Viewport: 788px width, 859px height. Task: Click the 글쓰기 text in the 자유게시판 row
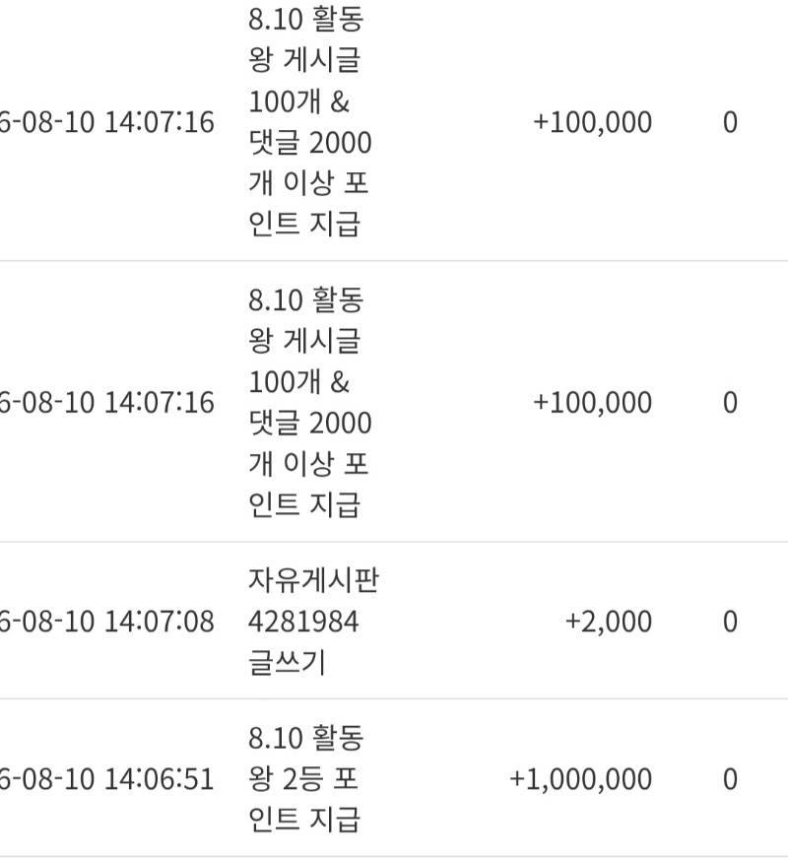(287, 663)
